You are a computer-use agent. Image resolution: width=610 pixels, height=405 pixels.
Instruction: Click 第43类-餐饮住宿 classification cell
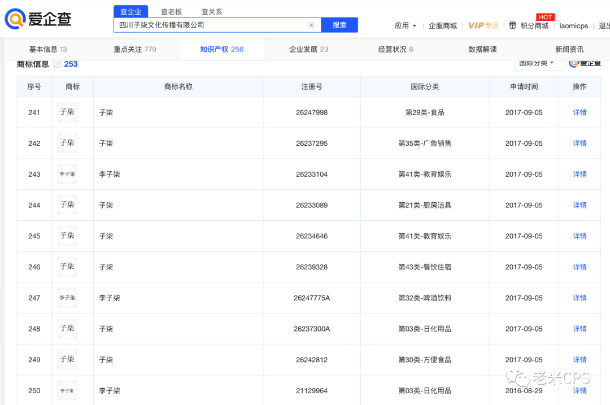pos(425,267)
